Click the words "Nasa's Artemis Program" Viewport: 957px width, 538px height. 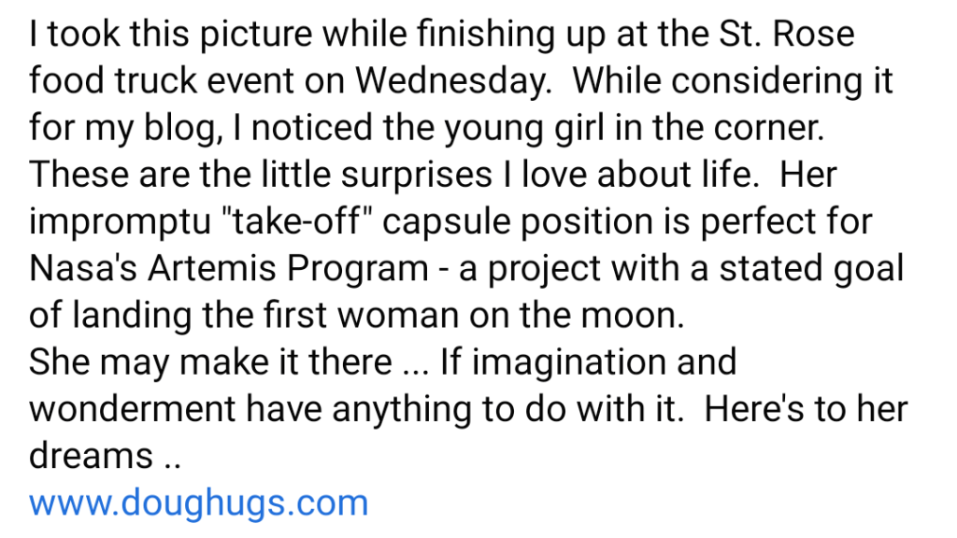[x=228, y=269]
